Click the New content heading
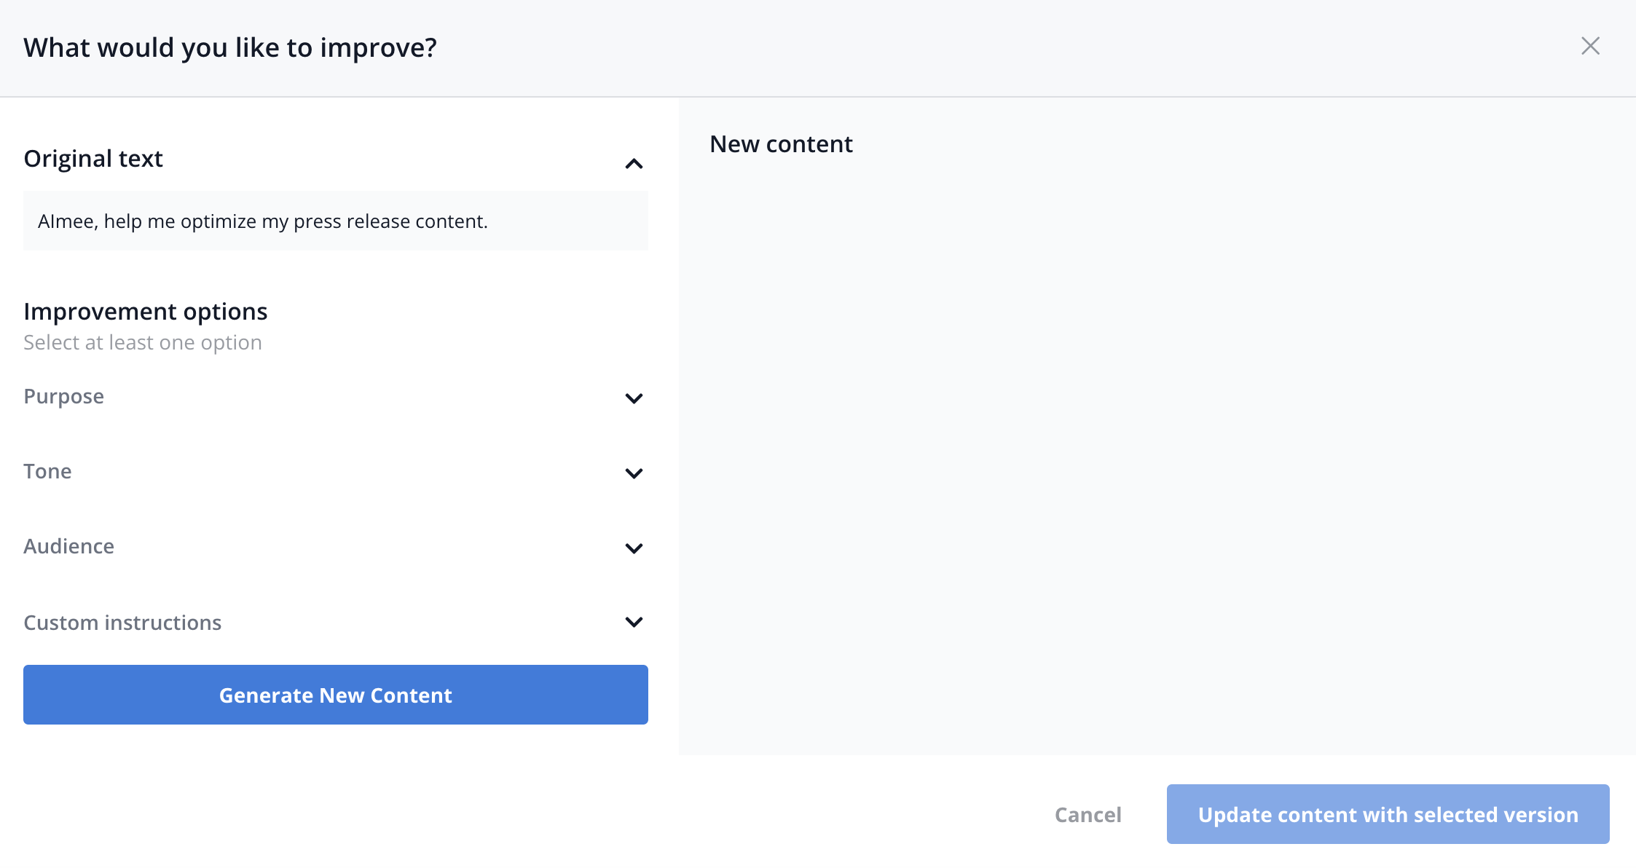 [x=781, y=144]
